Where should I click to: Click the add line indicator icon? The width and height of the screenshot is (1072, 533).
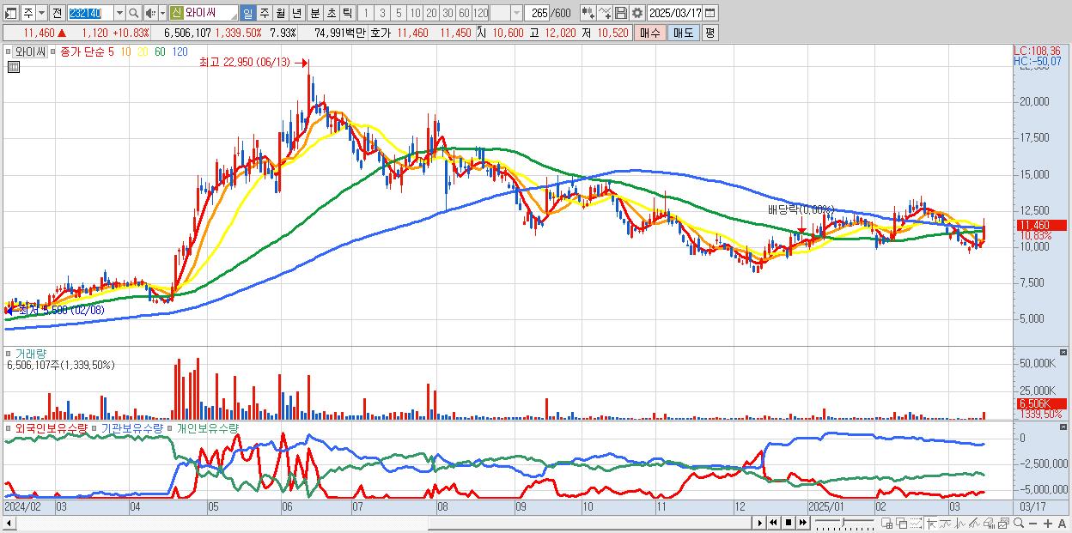click(x=604, y=13)
